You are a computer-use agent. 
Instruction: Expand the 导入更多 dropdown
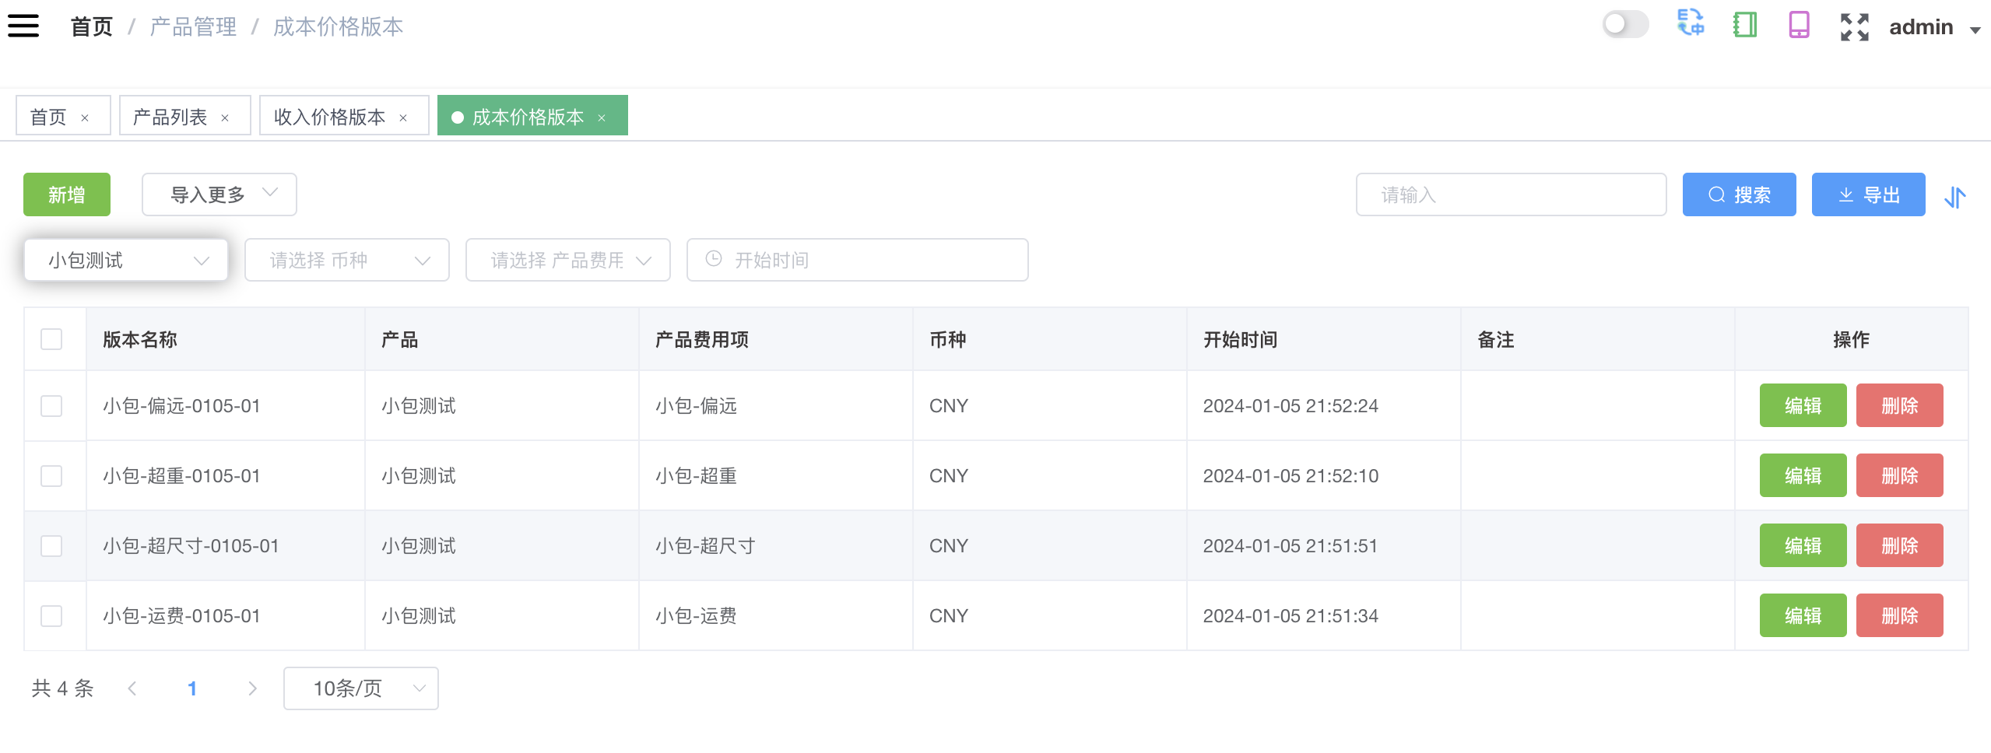point(219,194)
